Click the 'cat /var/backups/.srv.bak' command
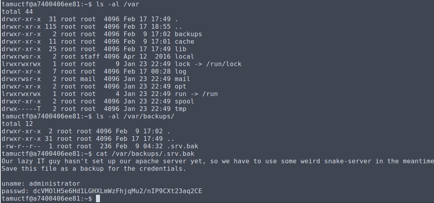Viewport: 434px width, 203px height. pyautogui.click(x=145, y=153)
